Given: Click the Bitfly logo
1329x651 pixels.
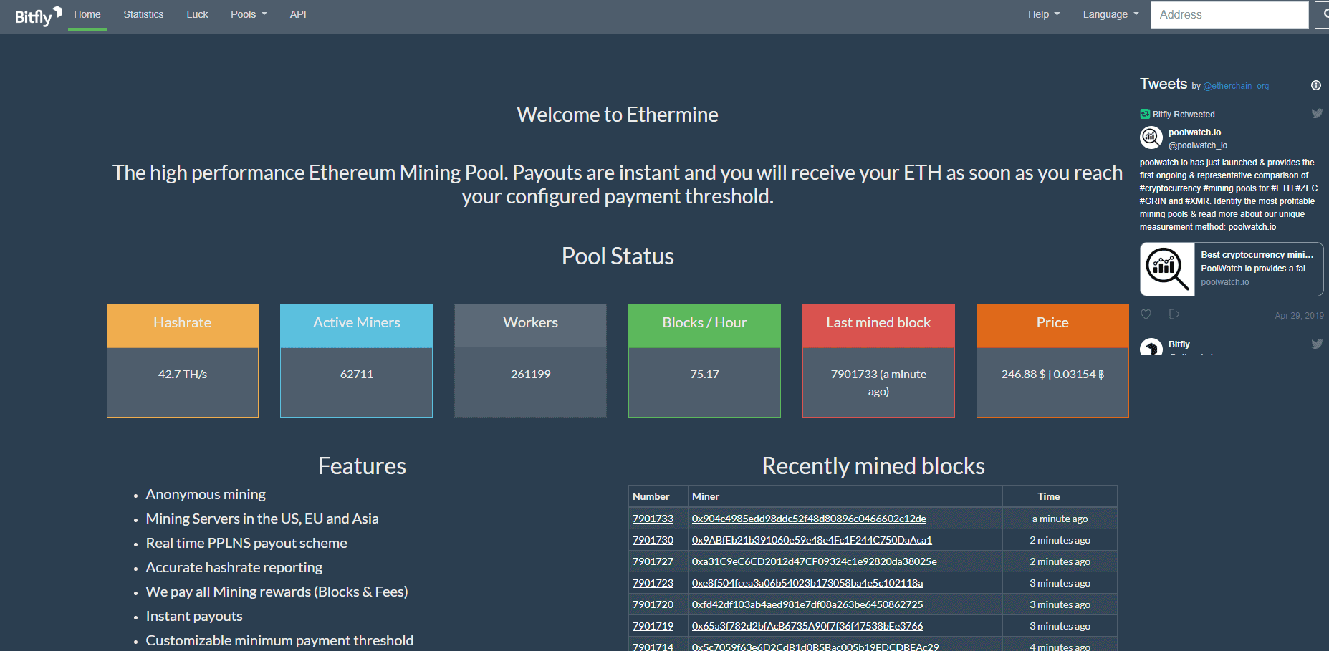Looking at the screenshot, I should (39, 16).
